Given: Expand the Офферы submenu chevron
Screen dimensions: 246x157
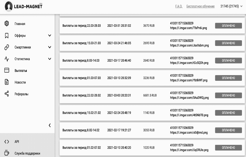Looking at the screenshot, I should pyautogui.click(x=49, y=35).
